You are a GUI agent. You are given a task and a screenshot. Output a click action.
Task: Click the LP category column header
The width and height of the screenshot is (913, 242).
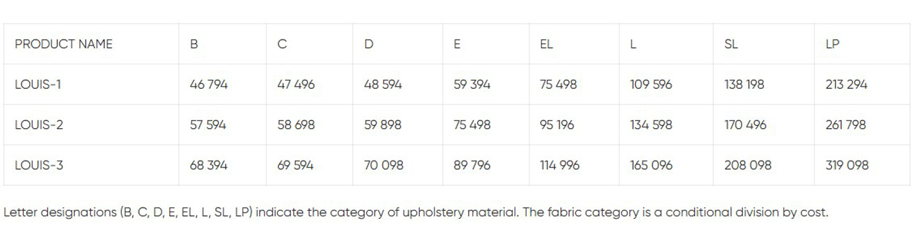(x=832, y=44)
